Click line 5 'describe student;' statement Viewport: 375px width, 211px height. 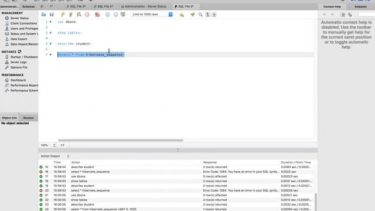pyautogui.click(x=74, y=44)
